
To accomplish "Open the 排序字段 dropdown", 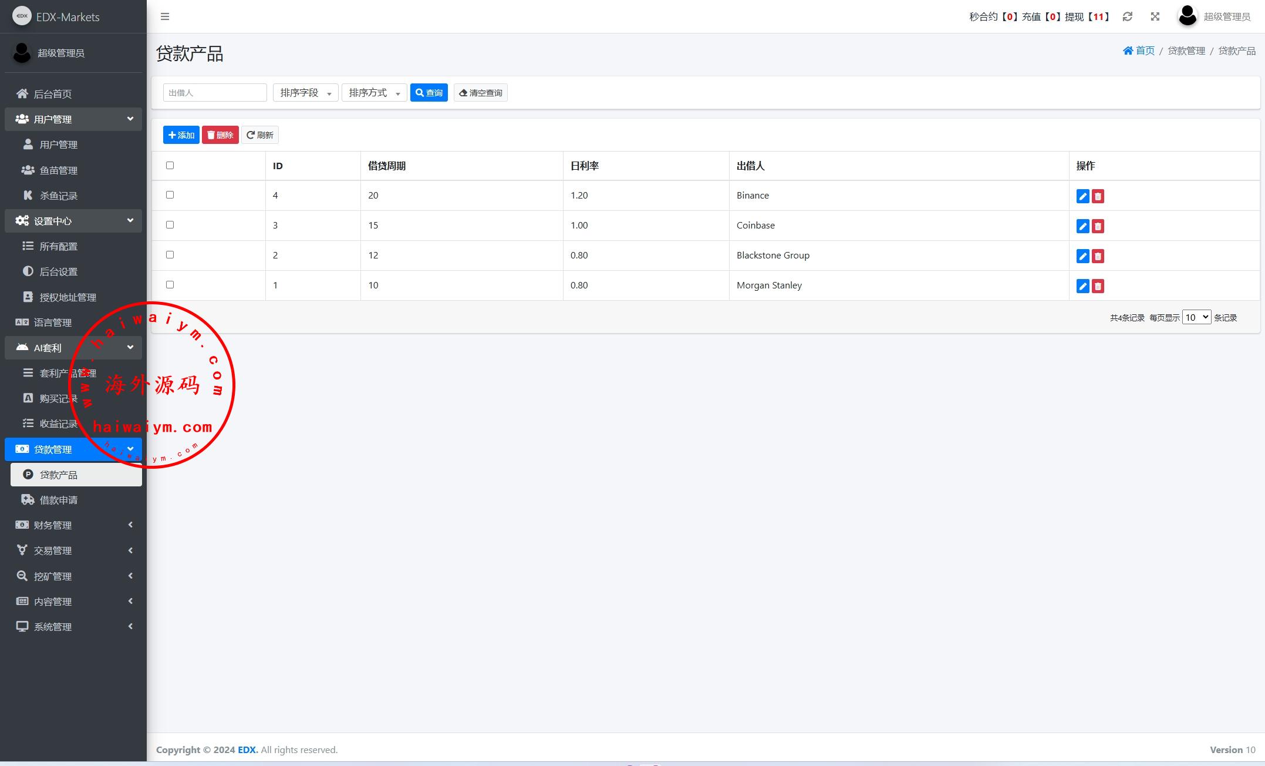I will click(x=305, y=93).
